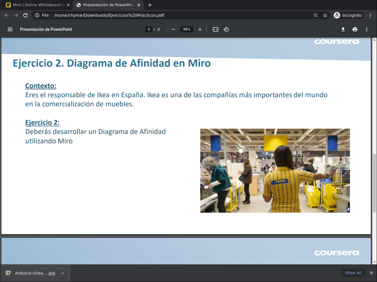The image size is (377, 282).
Task: Open the Chrome three-dot menu
Action: [371, 15]
